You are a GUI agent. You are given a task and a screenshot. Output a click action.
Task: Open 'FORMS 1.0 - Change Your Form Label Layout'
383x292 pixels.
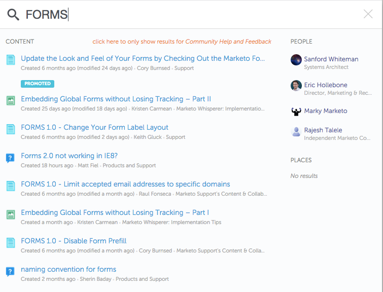(x=94, y=127)
